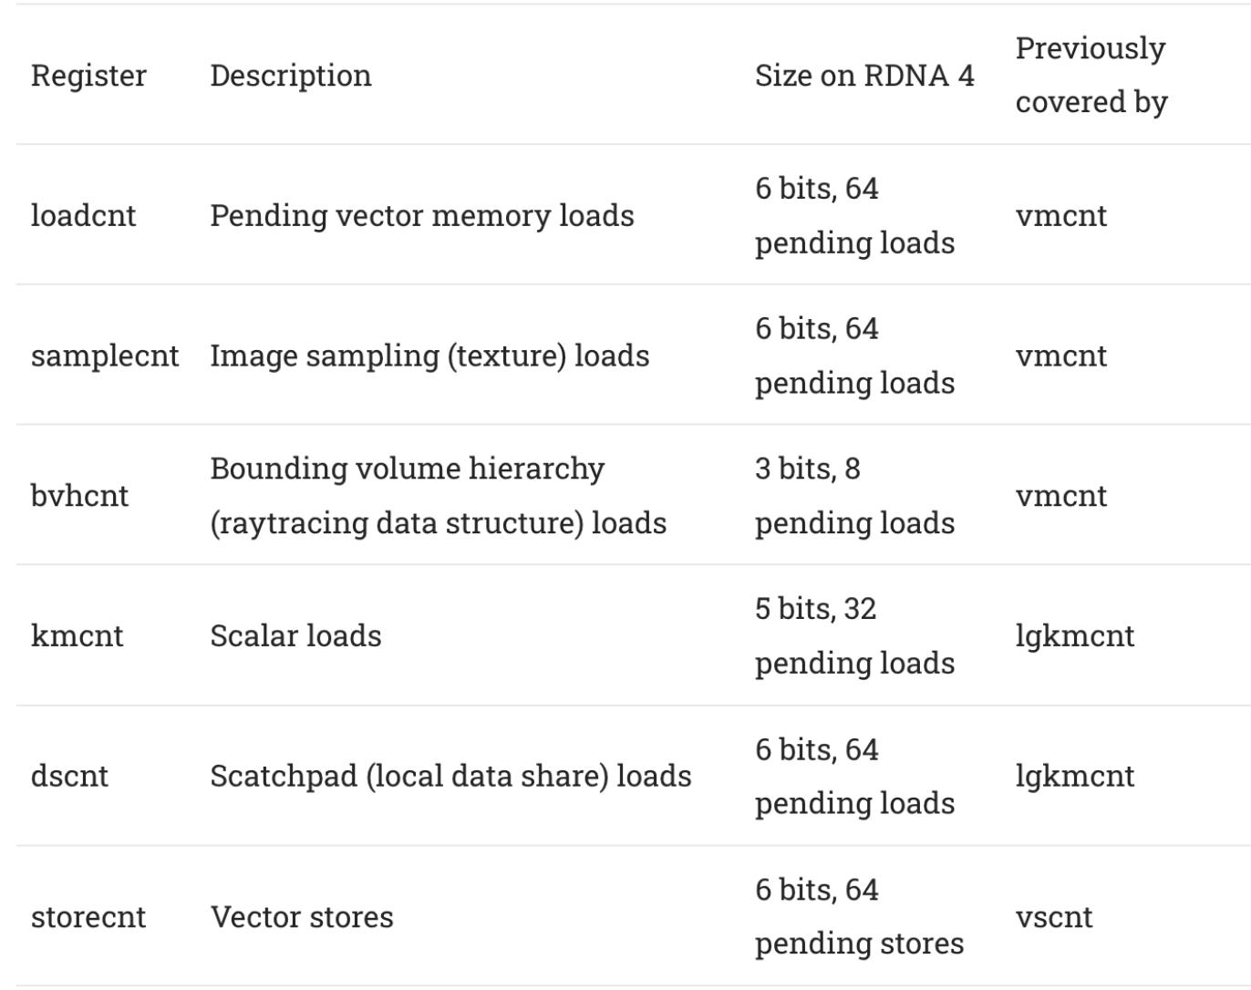The height and width of the screenshot is (990, 1251).
Task: Click the Register column header
Action: coord(88,76)
